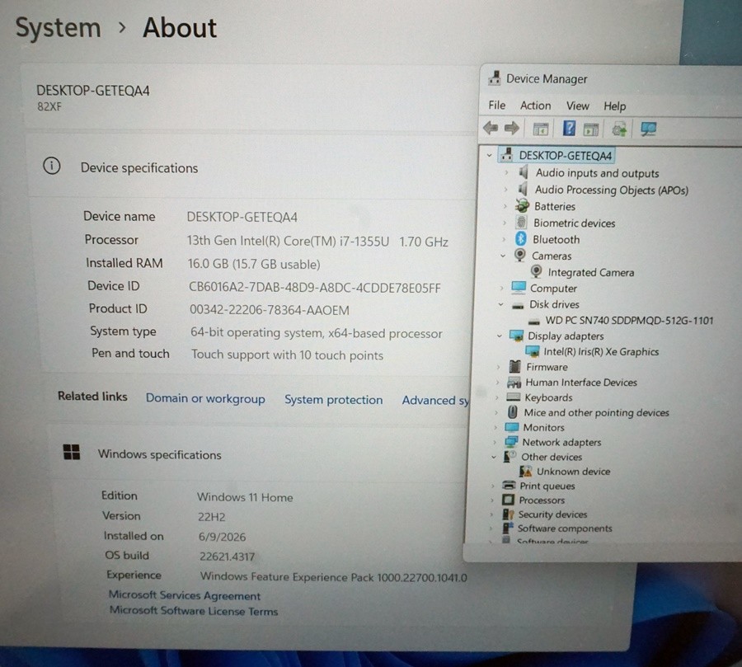Open the Help menu in Device Manager
The image size is (742, 667).
coord(615,106)
